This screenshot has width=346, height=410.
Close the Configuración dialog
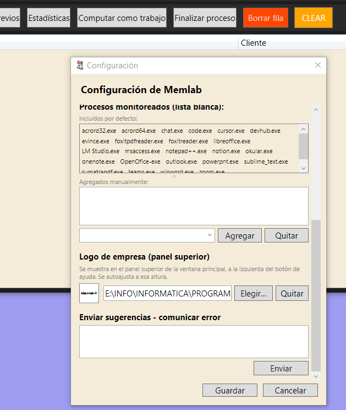(x=317, y=65)
